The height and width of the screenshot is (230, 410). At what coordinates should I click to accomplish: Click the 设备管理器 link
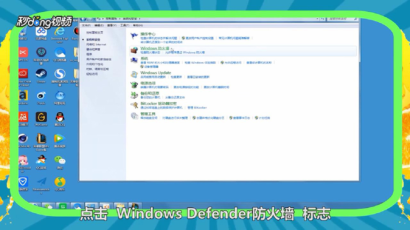151,67
